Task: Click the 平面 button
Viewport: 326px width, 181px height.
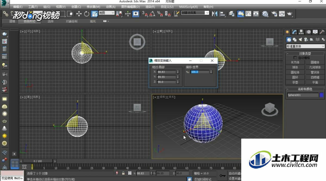Action: 315,82
